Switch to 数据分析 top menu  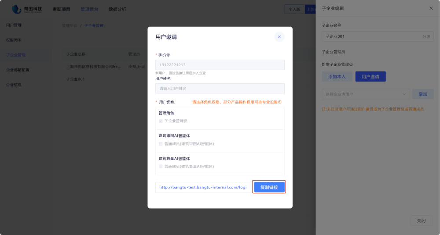(x=117, y=9)
